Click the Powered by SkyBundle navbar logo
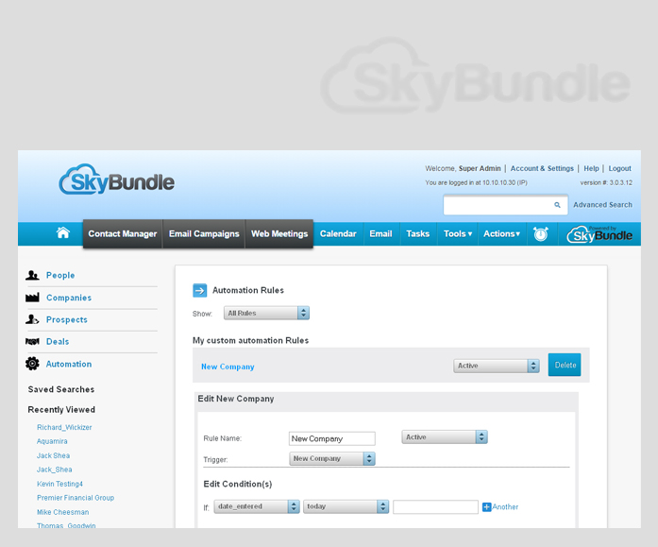The width and height of the screenshot is (658, 547). pyautogui.click(x=599, y=234)
